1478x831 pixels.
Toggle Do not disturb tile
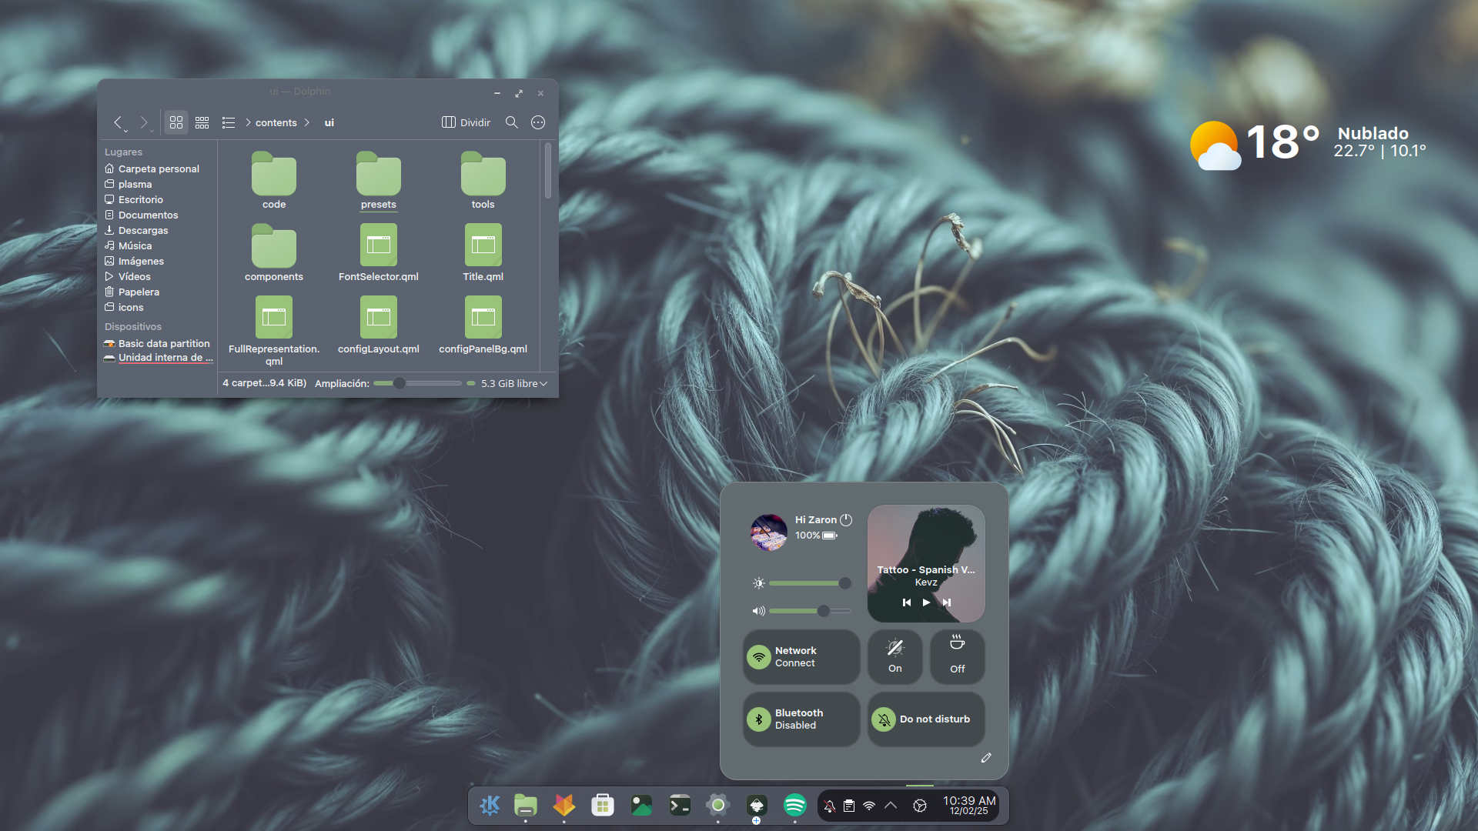926,719
